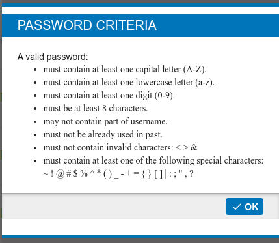Click the @ symbol in special characters list
The image size is (279, 243).
[60, 174]
